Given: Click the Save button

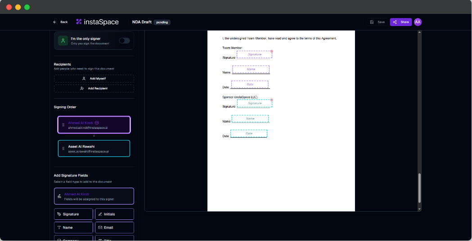Looking at the screenshot, I should [x=377, y=22].
